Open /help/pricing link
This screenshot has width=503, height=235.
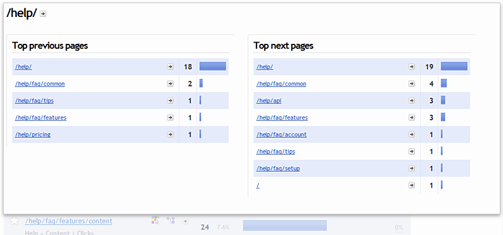[x=33, y=135]
